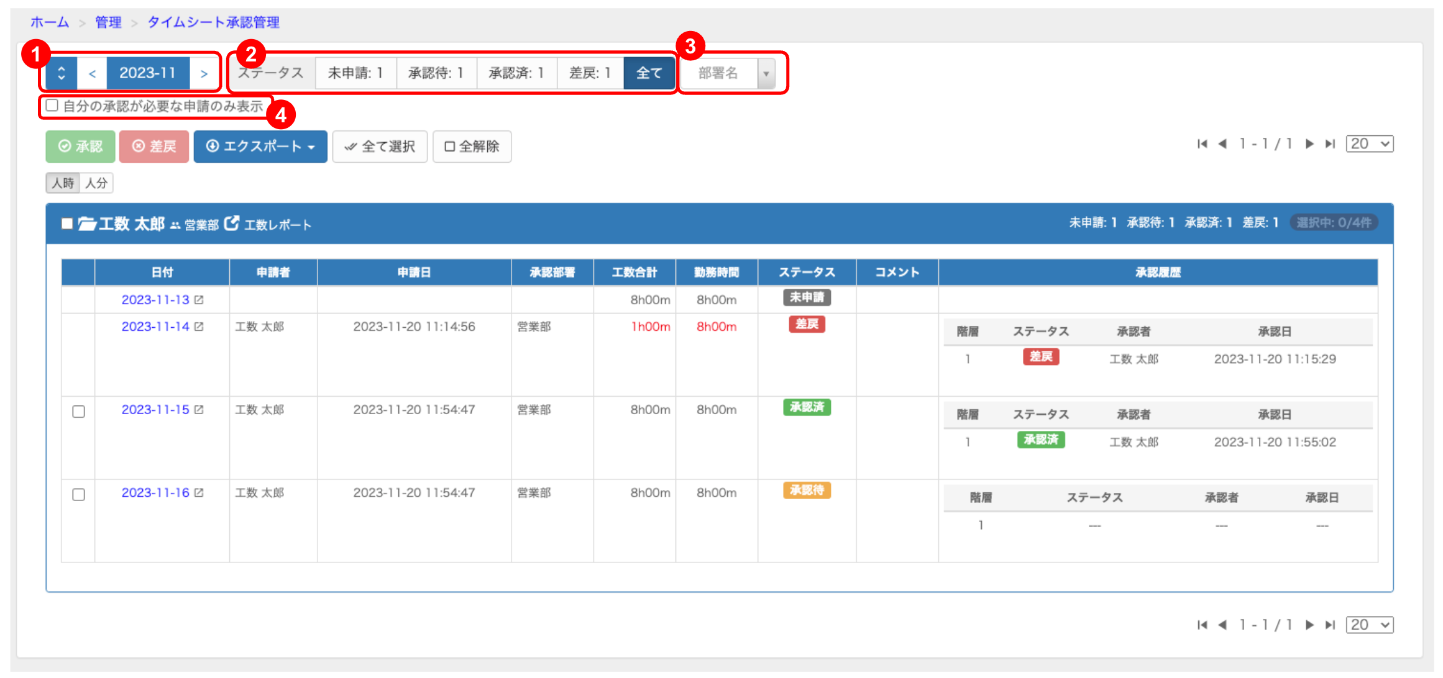1443x678 pixels.
Task: Click the ホーム breadcrumb link
Action: [x=50, y=22]
